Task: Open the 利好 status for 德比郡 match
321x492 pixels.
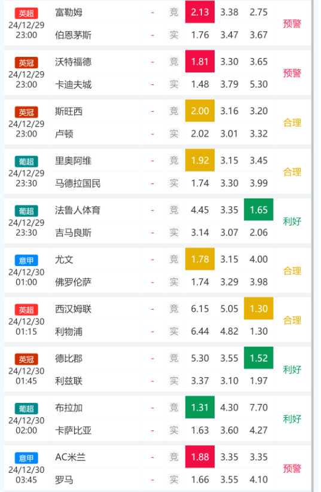Action: [x=292, y=369]
